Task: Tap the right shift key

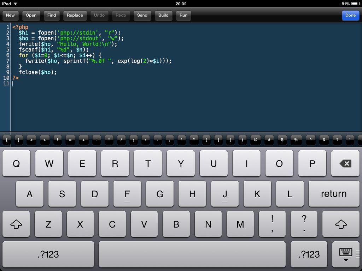Action: [341, 224]
